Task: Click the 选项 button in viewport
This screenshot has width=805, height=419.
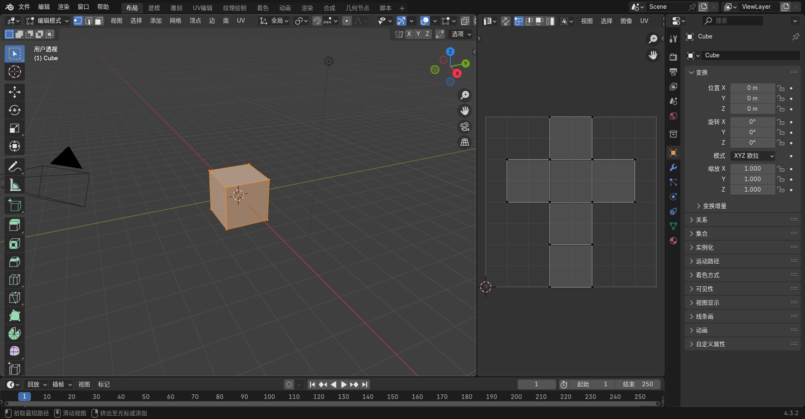Action: click(461, 34)
